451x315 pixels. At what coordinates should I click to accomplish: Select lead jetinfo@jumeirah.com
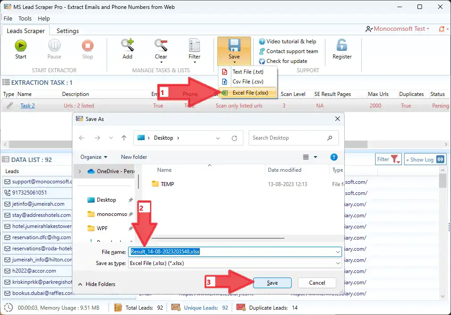tap(38, 204)
